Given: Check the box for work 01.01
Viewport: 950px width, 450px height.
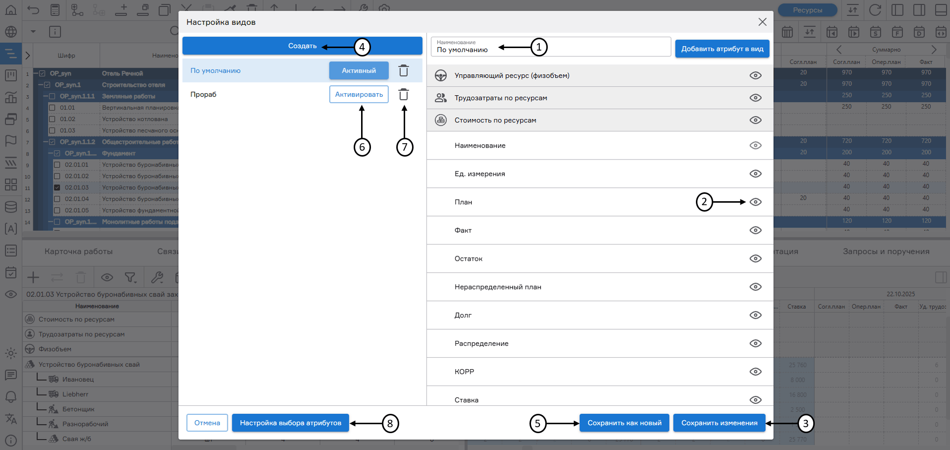Looking at the screenshot, I should 52,108.
